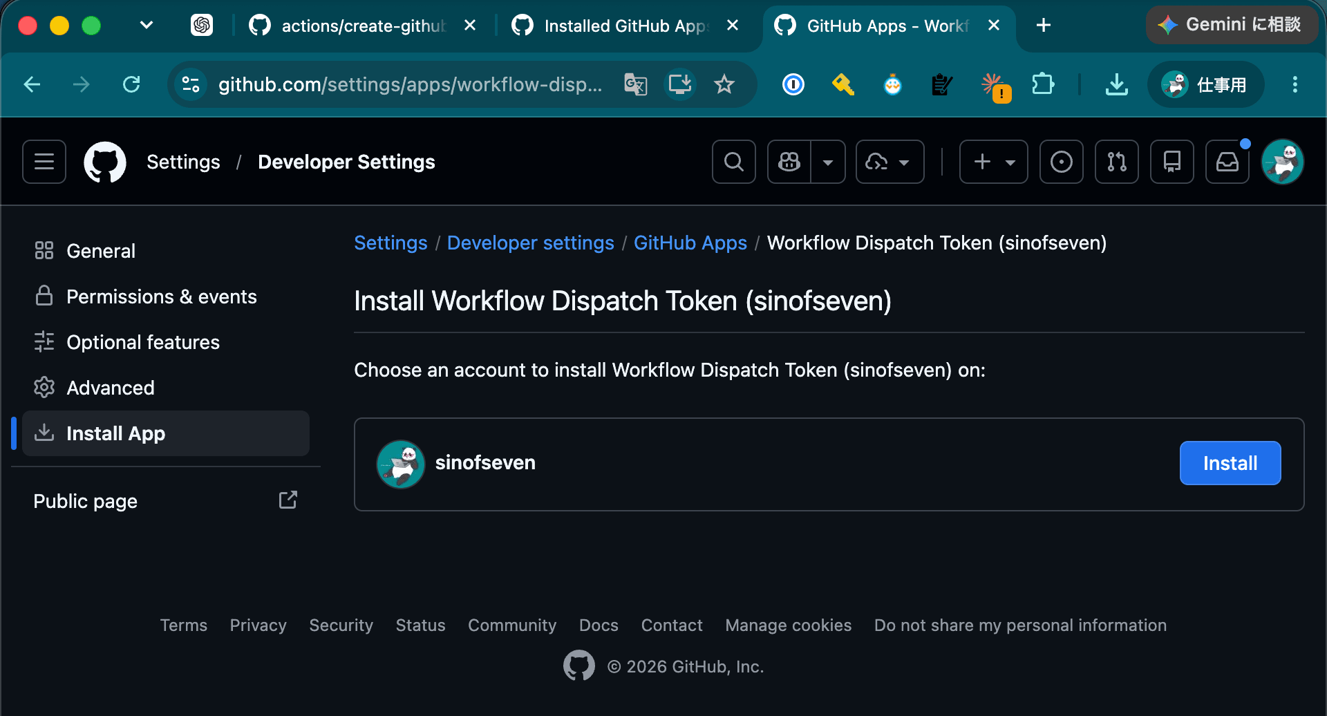Open the user avatar menu in header

(x=1283, y=162)
